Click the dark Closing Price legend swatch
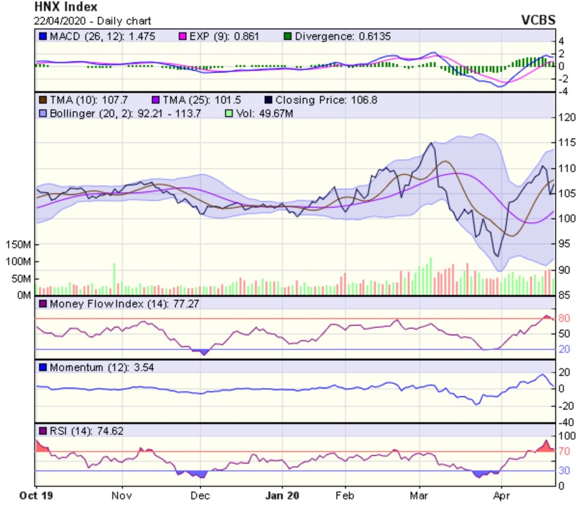Viewport: 586px width, 507px height. pyautogui.click(x=268, y=100)
